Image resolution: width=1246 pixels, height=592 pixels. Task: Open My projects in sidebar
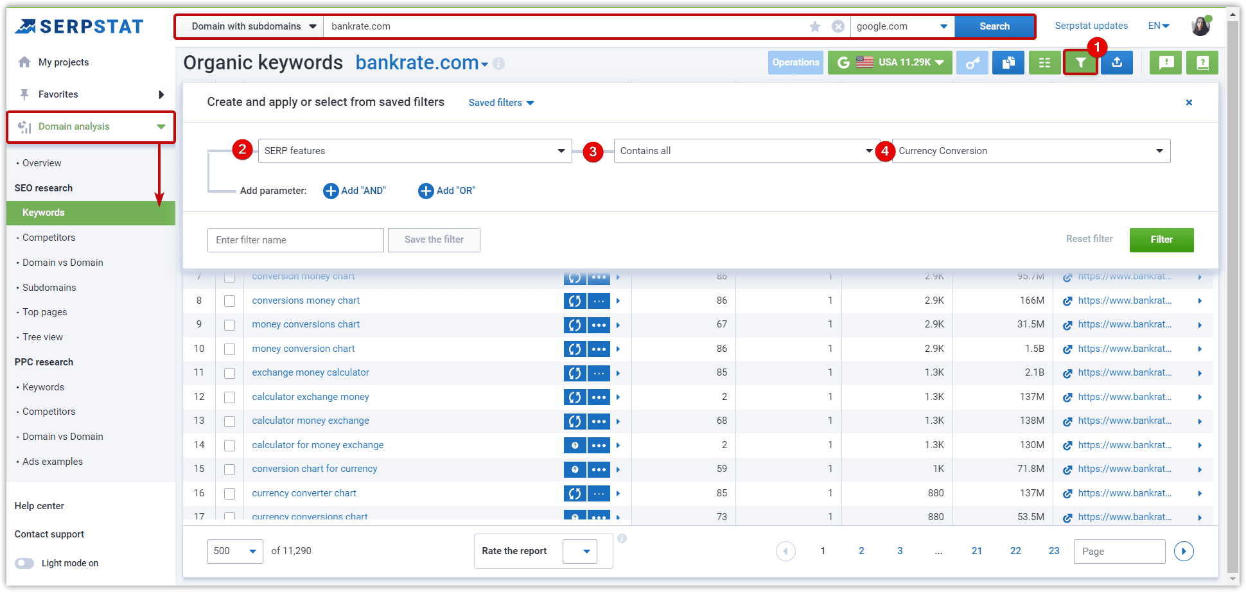click(x=63, y=62)
